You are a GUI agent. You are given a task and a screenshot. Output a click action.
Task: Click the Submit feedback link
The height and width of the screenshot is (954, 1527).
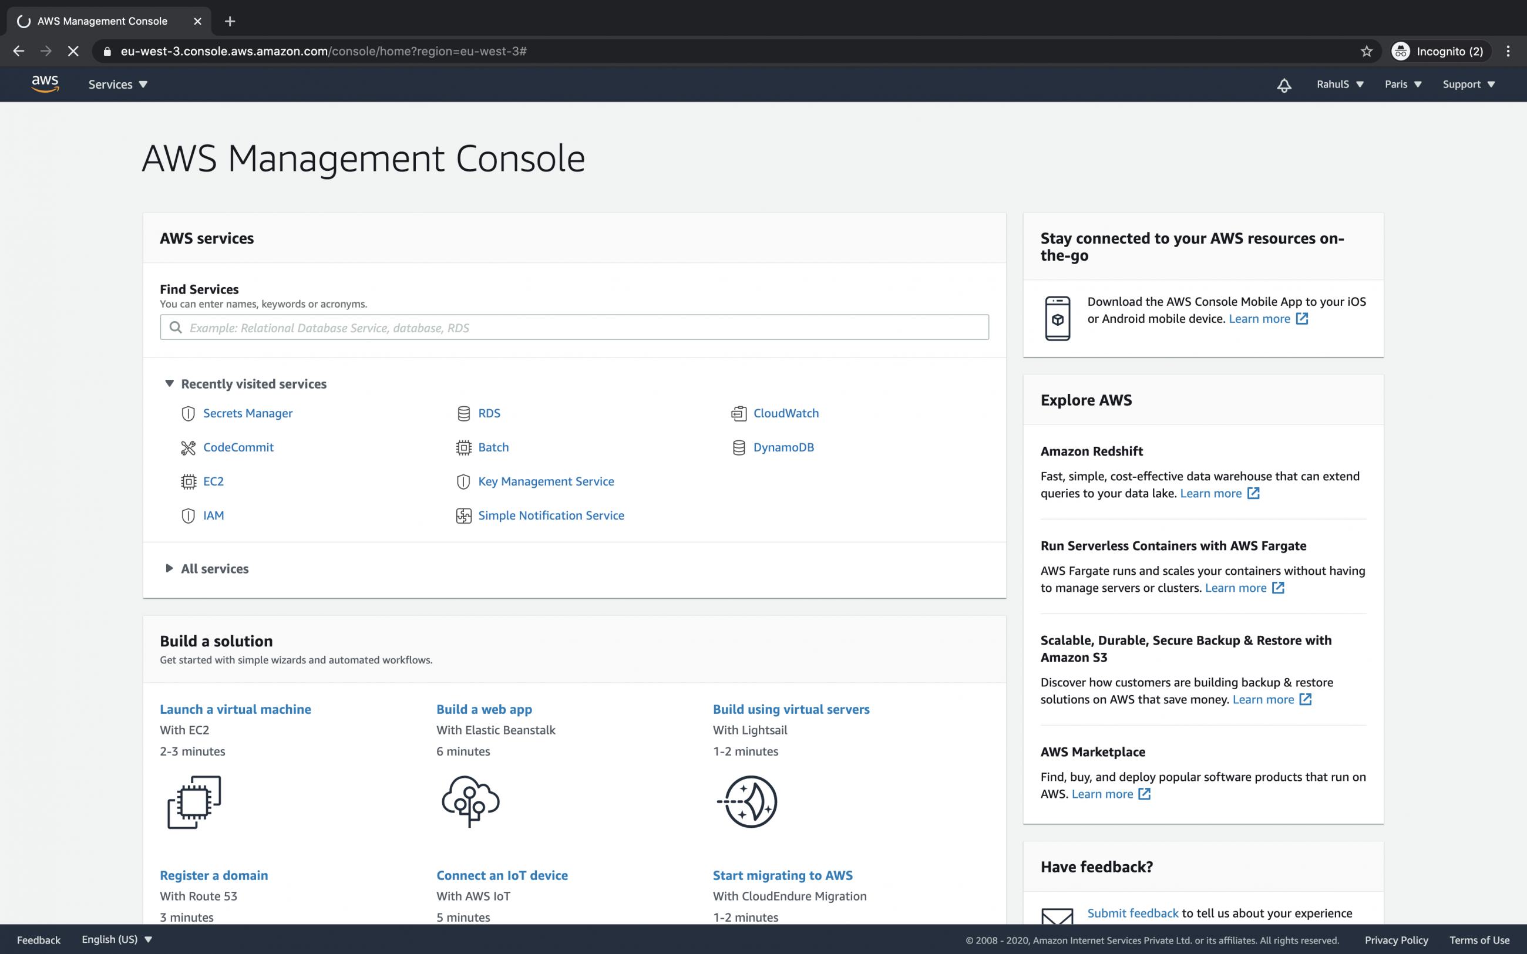pyautogui.click(x=1133, y=913)
